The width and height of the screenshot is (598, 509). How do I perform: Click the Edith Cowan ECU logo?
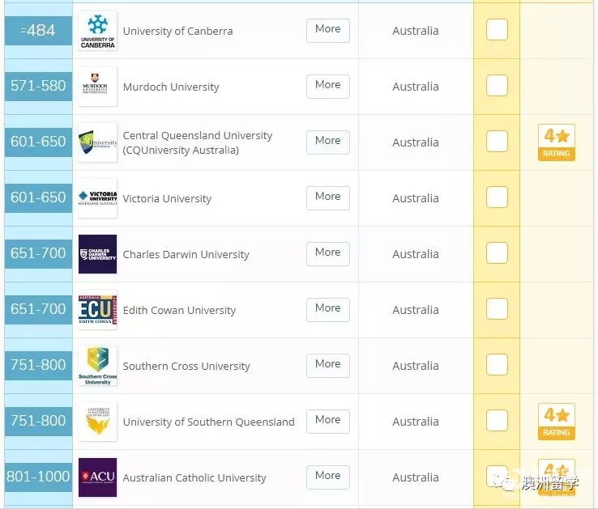tap(97, 310)
